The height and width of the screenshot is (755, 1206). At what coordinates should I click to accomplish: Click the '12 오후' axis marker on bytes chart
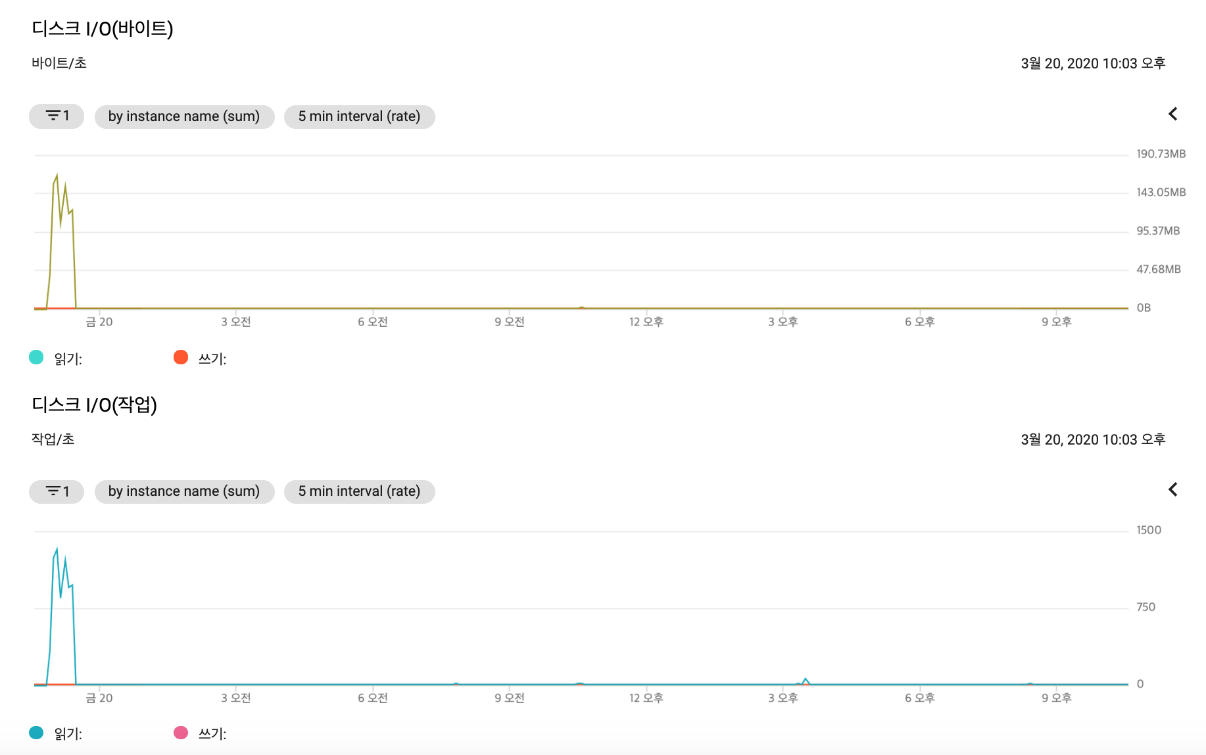pyautogui.click(x=646, y=322)
